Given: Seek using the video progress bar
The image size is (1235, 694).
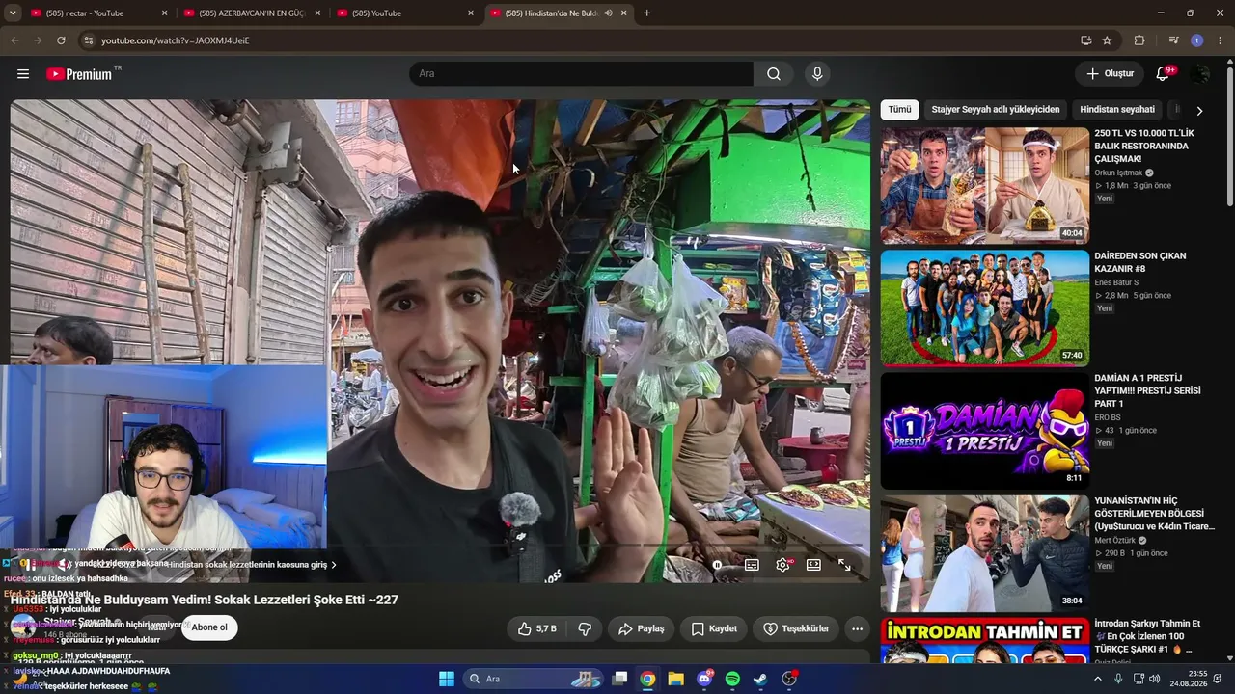Looking at the screenshot, I should click(440, 547).
